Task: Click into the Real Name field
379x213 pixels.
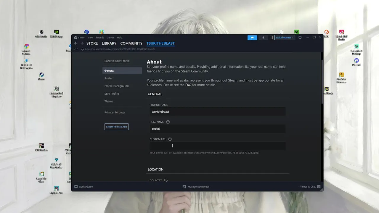Action: coord(217,129)
